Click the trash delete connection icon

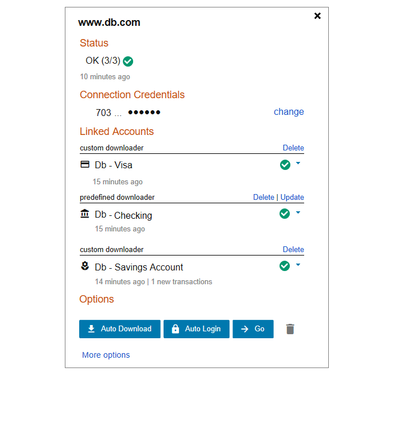290,329
